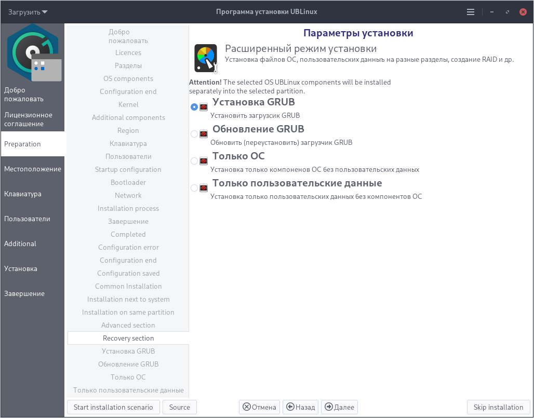Screen dimensions: 534x418
Task: Select Configuration error in page list
Action: [128, 247]
